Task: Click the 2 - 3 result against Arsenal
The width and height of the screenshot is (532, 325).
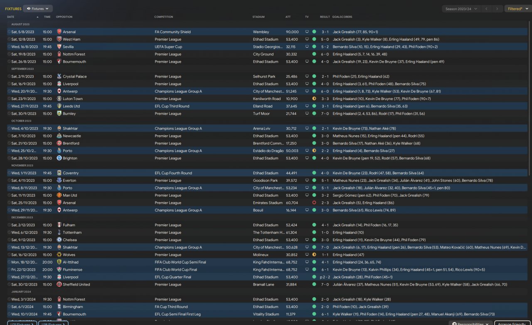Action: coord(325,203)
